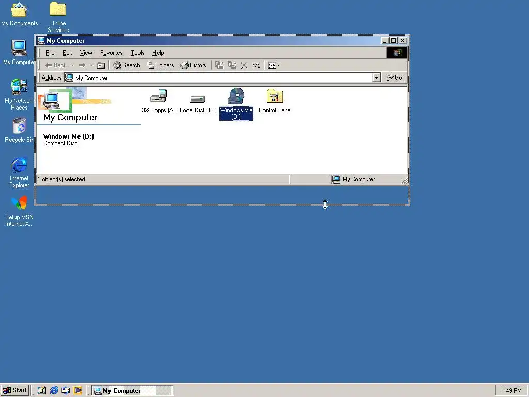
Task: Click 'Windows Me (D:)' details heading
Action: point(69,136)
